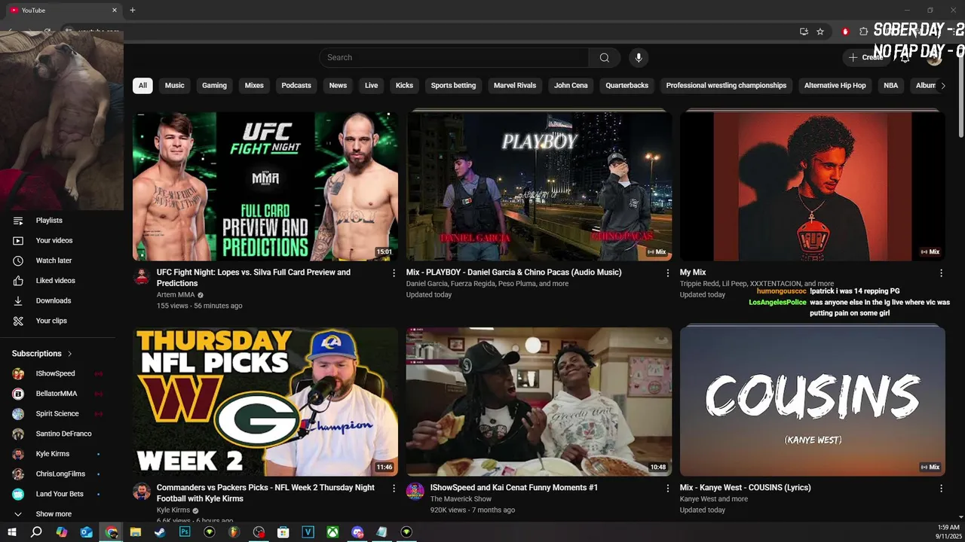Bookmark this page with the star icon

tap(820, 32)
